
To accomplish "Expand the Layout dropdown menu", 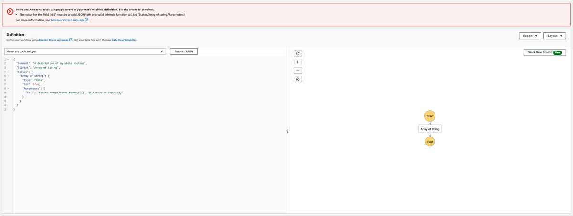I will [x=555, y=36].
